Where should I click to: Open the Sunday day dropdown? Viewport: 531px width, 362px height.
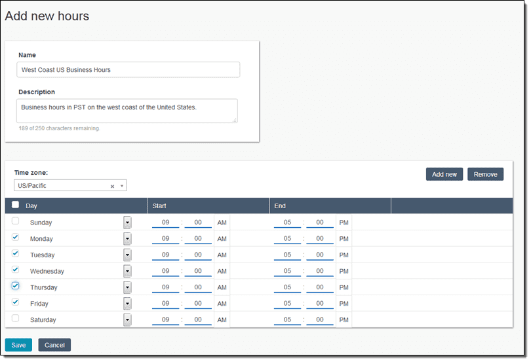pyautogui.click(x=127, y=223)
